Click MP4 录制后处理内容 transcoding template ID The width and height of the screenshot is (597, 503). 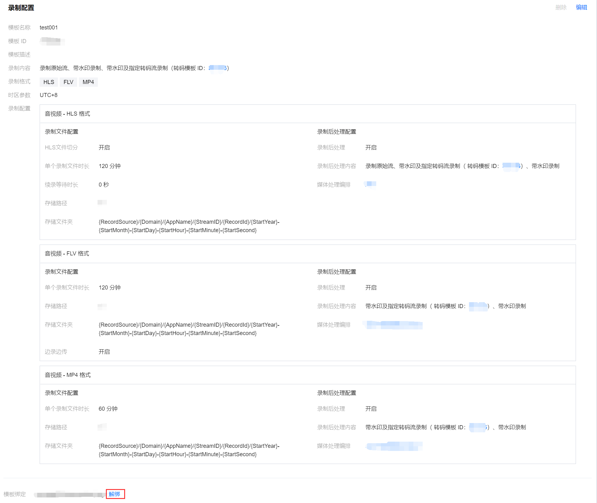coord(478,427)
